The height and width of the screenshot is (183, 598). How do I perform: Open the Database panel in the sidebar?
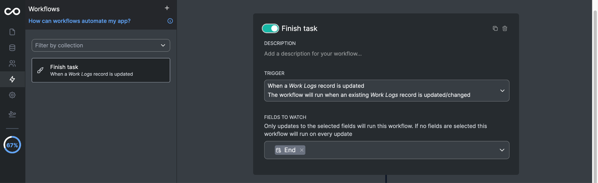12,48
